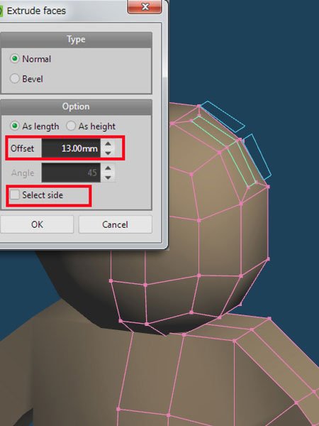The height and width of the screenshot is (426, 319).
Task: Click the Offset value field
Action: tap(71, 148)
